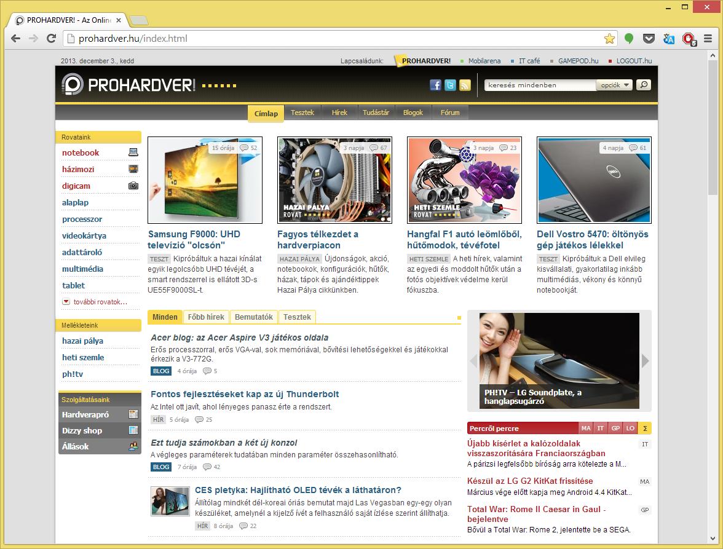Open the Tudástár menu item
723x549 pixels.
[376, 113]
